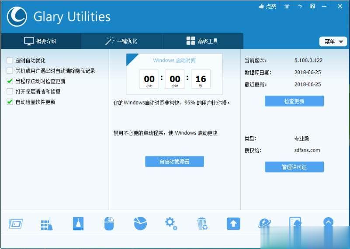Launch the registry cleaner grid-broom icon
The width and height of the screenshot is (350, 249).
(47, 224)
